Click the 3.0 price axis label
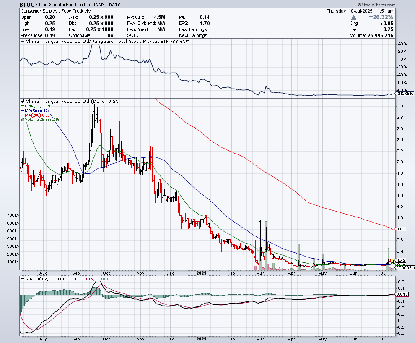This screenshot has height=343, width=415. click(x=400, y=106)
